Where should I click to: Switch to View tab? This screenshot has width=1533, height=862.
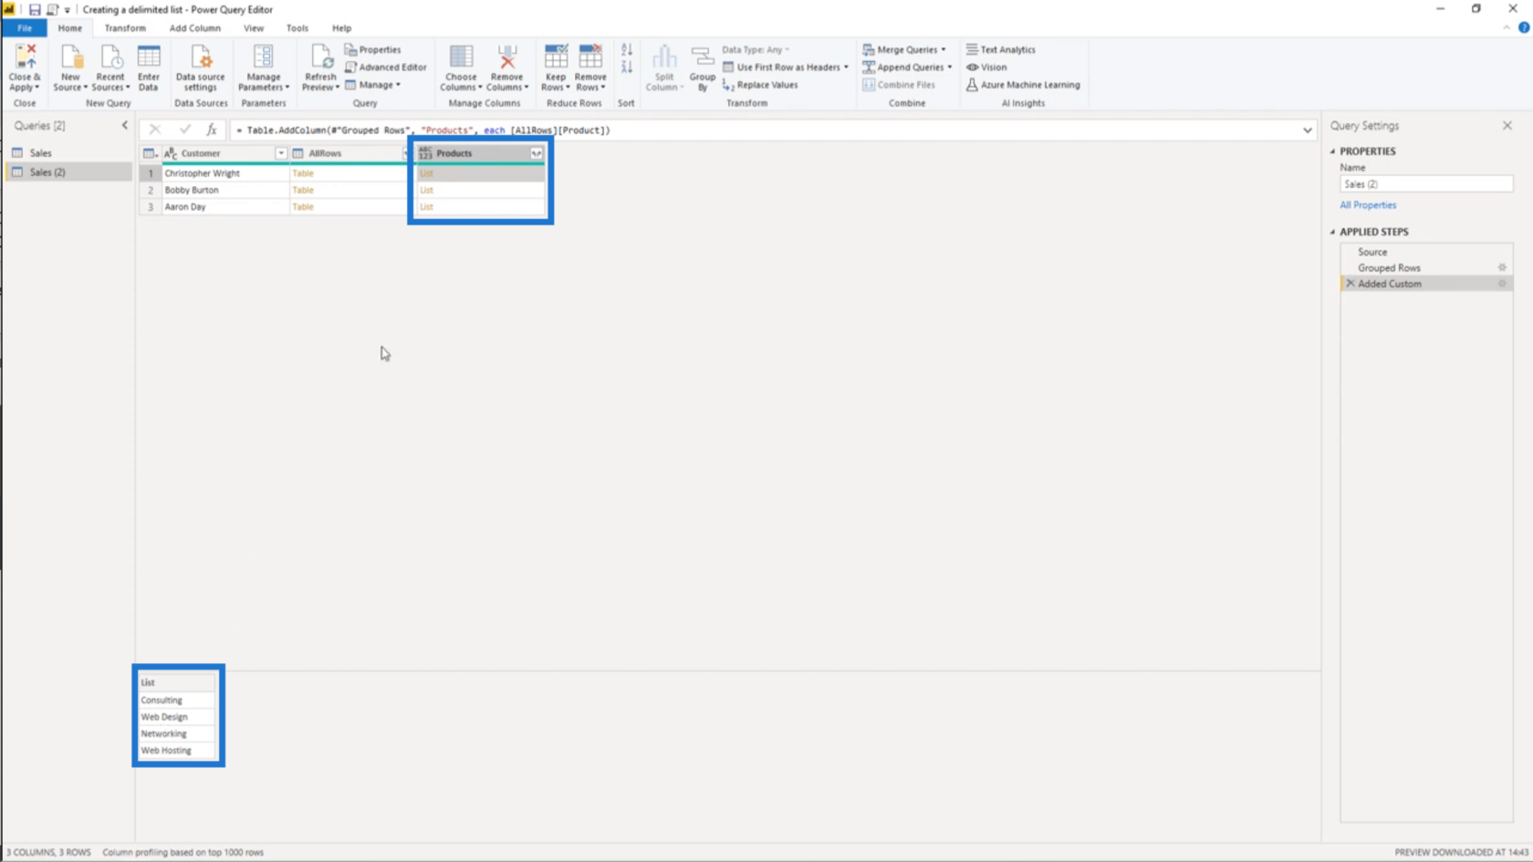coord(254,28)
